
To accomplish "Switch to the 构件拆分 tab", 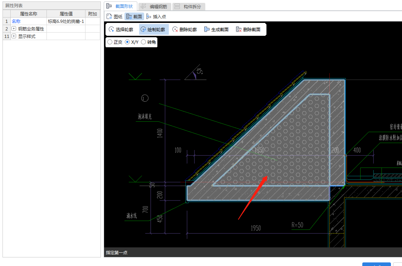I will click(x=189, y=6).
